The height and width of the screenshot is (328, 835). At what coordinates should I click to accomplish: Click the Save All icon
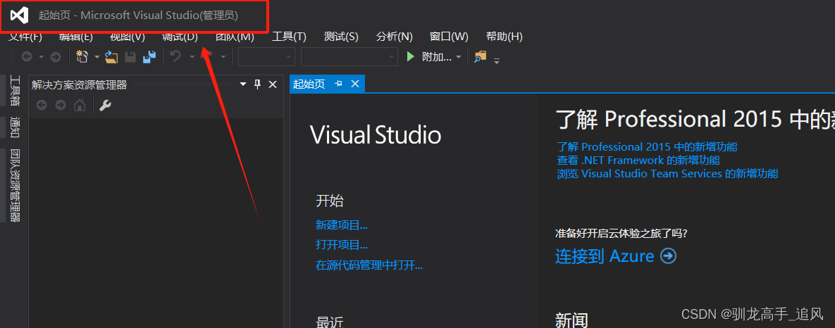[149, 57]
